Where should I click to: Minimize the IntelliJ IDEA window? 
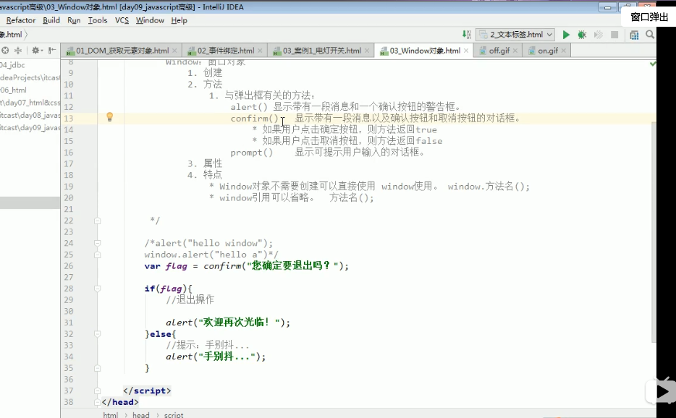click(607, 7)
